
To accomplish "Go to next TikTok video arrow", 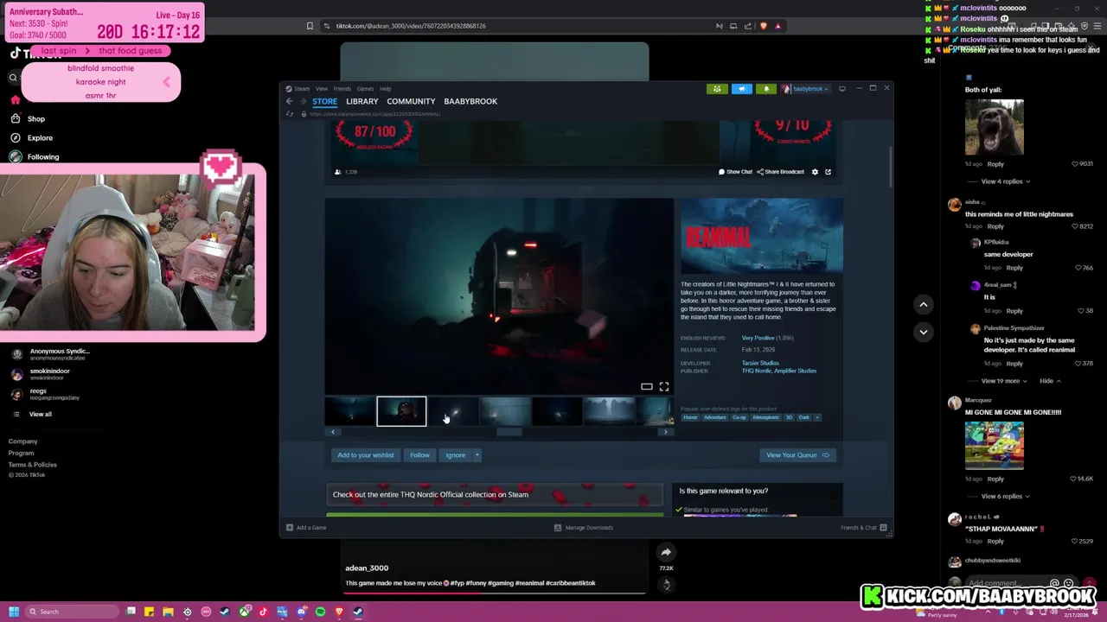I will [x=923, y=332].
